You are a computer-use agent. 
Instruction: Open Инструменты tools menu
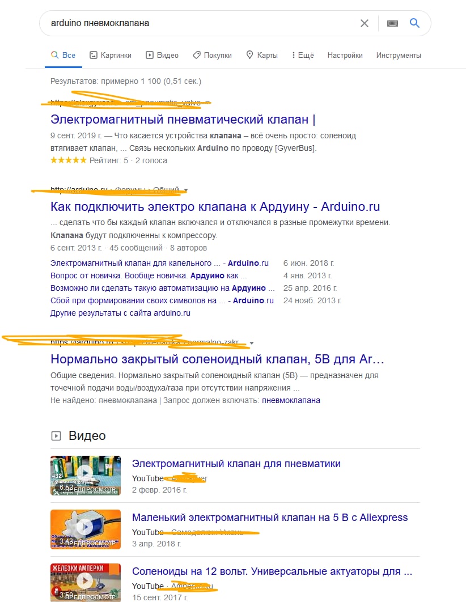click(x=399, y=56)
